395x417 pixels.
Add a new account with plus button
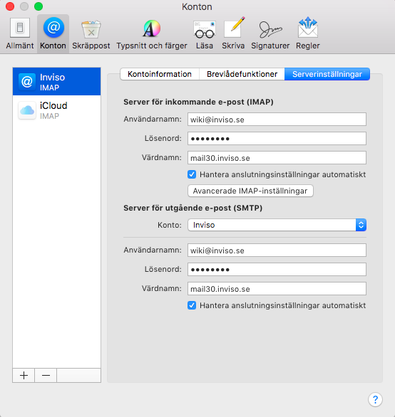point(24,375)
